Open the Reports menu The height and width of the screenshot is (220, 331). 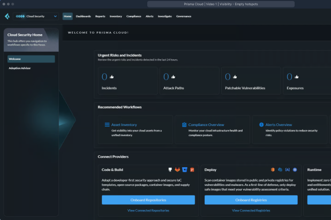pos(100,16)
